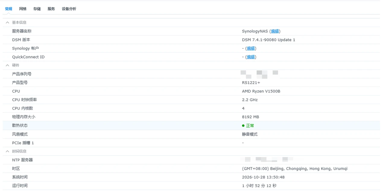Click the 系统时间 2026-10-28 value
The height and width of the screenshot is (195, 386).
[x=263, y=177]
